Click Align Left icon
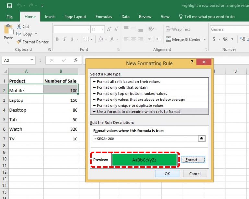Viewport: 249px width, 199px height. pos(126,39)
